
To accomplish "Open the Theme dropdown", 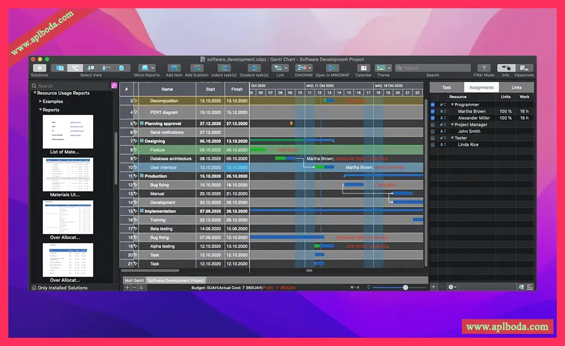I will [383, 68].
